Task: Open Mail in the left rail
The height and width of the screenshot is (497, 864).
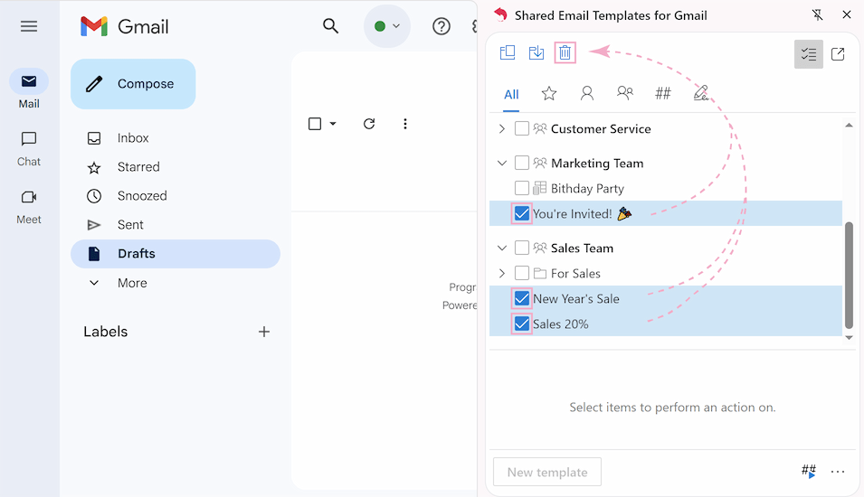Action: (x=29, y=89)
